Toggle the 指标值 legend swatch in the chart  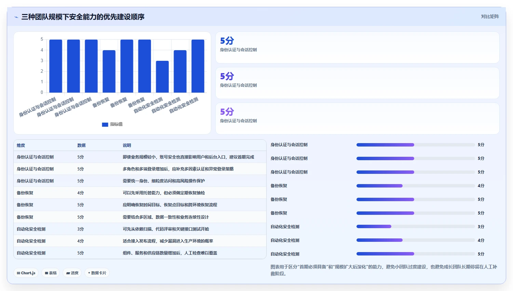click(105, 124)
